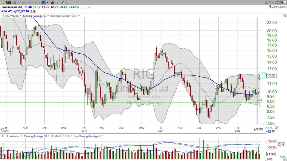The height and width of the screenshot is (161, 287).
Task: Close the volume pane with X
Action: [x=3, y=136]
